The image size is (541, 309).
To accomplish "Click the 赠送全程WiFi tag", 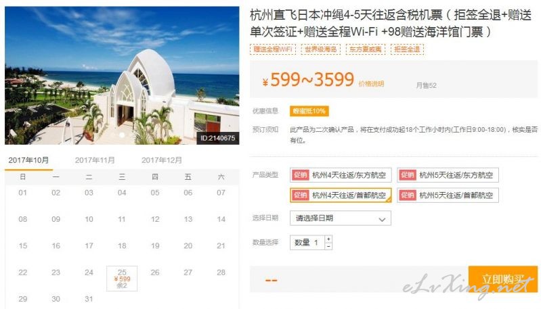I will (273, 49).
